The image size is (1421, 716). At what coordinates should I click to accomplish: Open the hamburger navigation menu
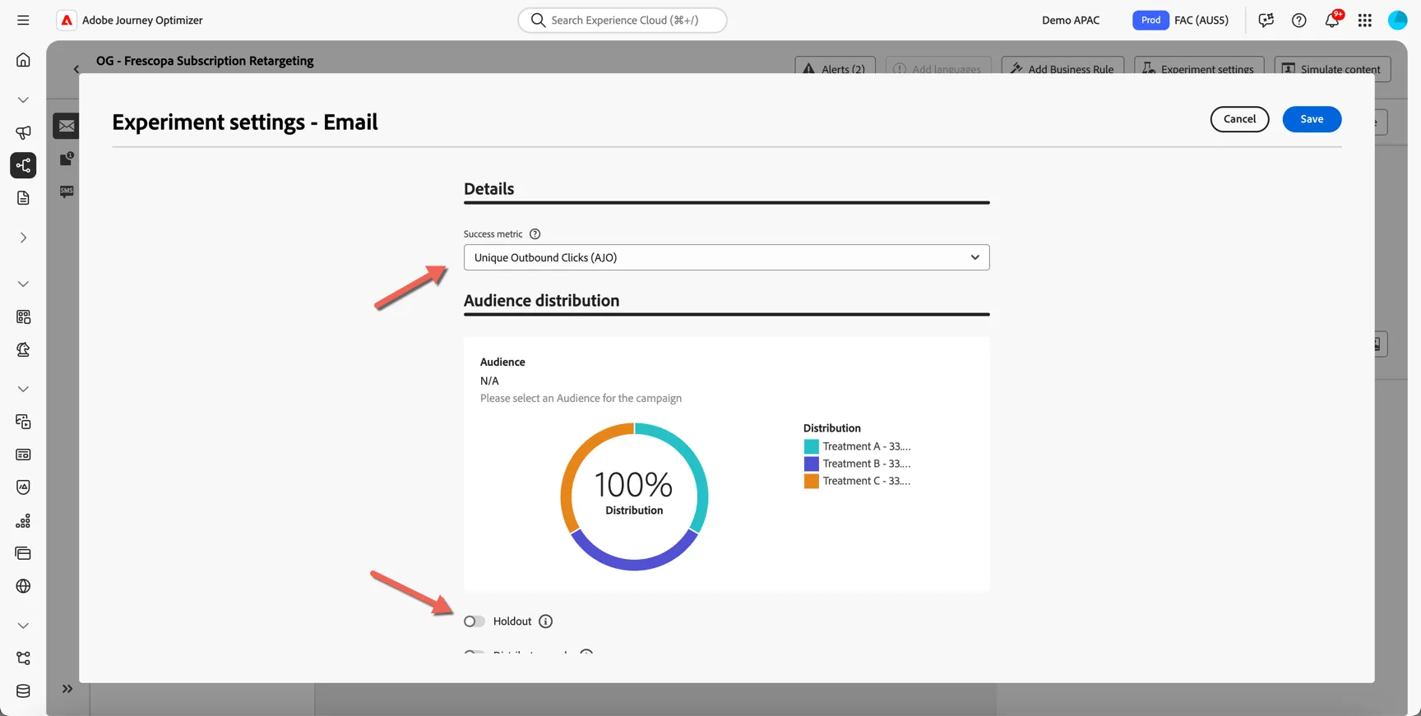coord(23,21)
